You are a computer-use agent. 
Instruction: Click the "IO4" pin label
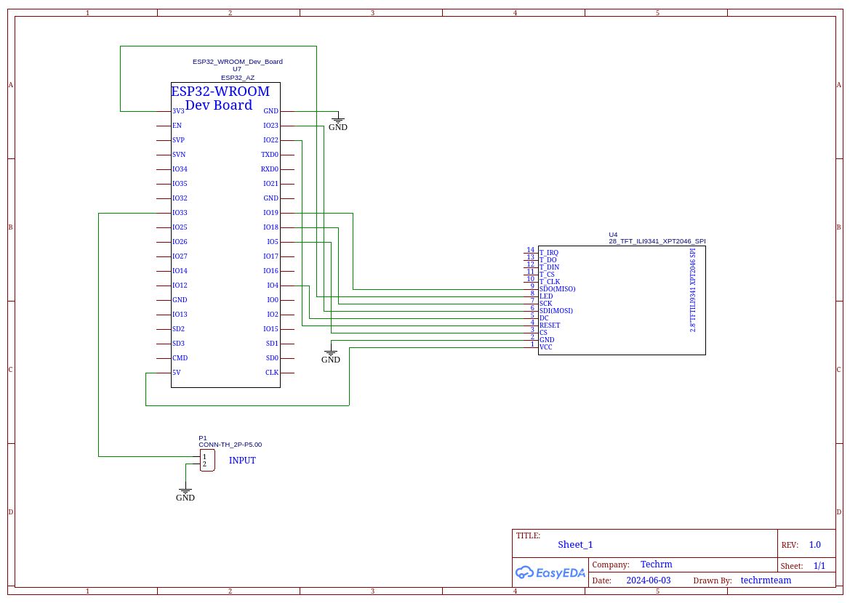tap(273, 286)
